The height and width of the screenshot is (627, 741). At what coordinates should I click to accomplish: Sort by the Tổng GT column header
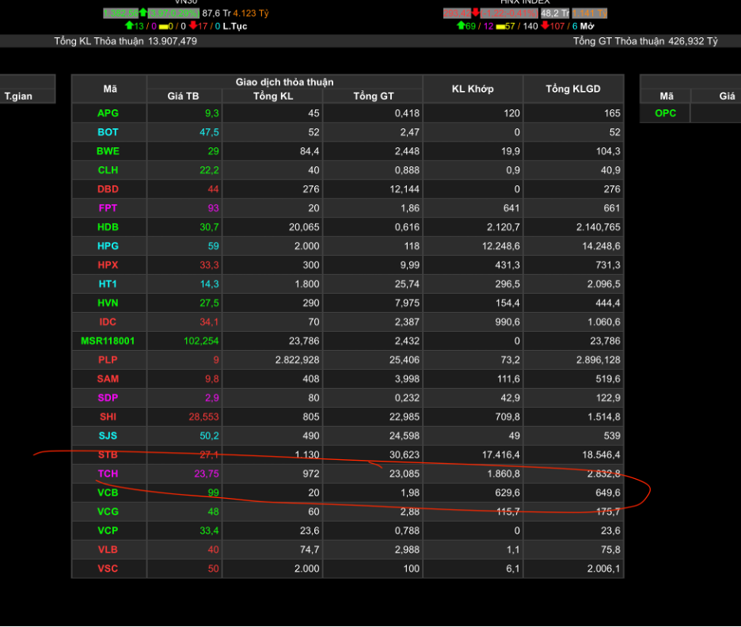click(x=373, y=96)
